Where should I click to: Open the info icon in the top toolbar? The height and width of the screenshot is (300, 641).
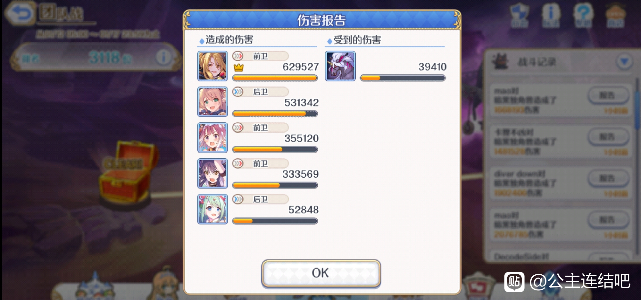click(x=551, y=15)
